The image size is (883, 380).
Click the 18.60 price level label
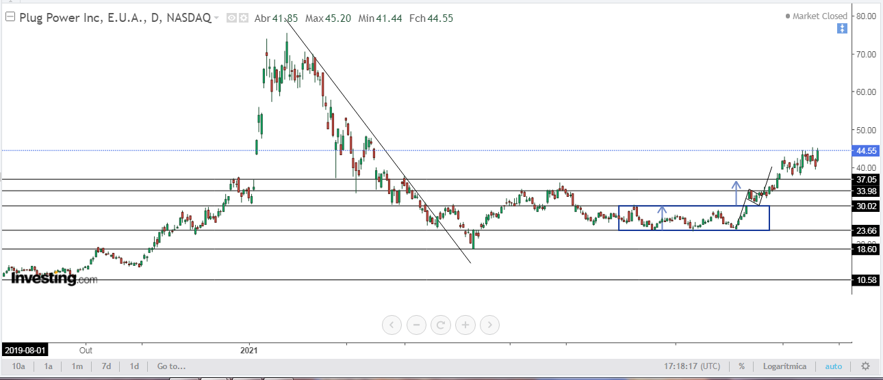click(867, 249)
